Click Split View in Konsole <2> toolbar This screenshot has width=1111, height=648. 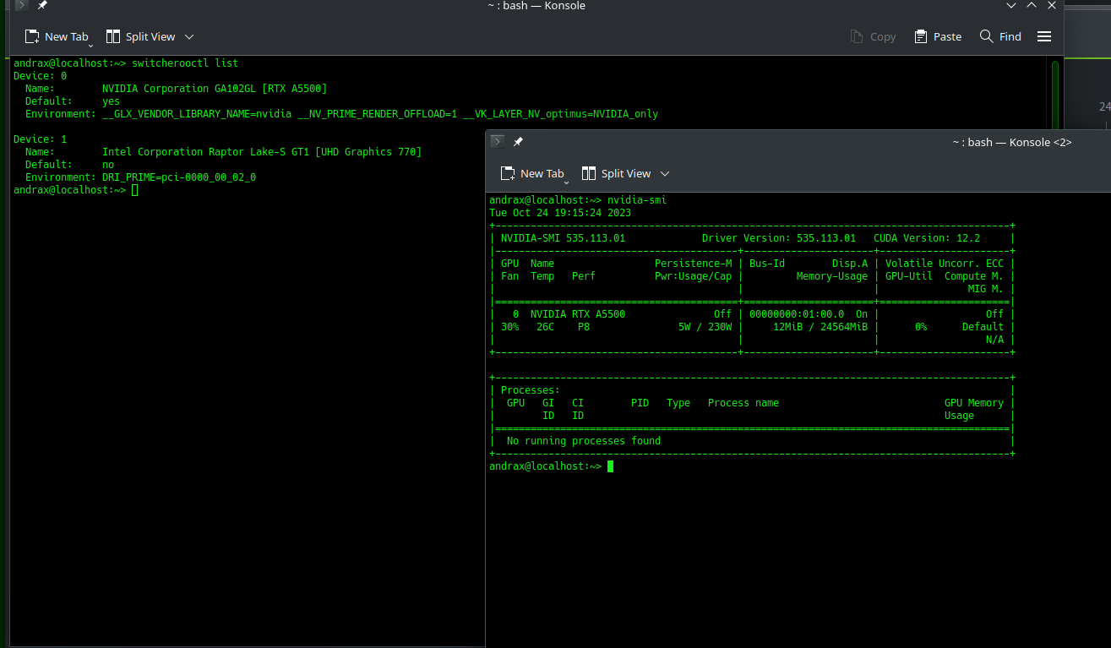pyautogui.click(x=616, y=173)
